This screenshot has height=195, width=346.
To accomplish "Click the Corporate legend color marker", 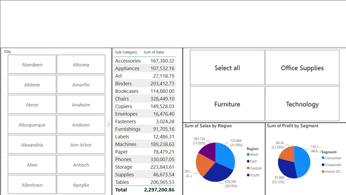I will (x=323, y=165).
